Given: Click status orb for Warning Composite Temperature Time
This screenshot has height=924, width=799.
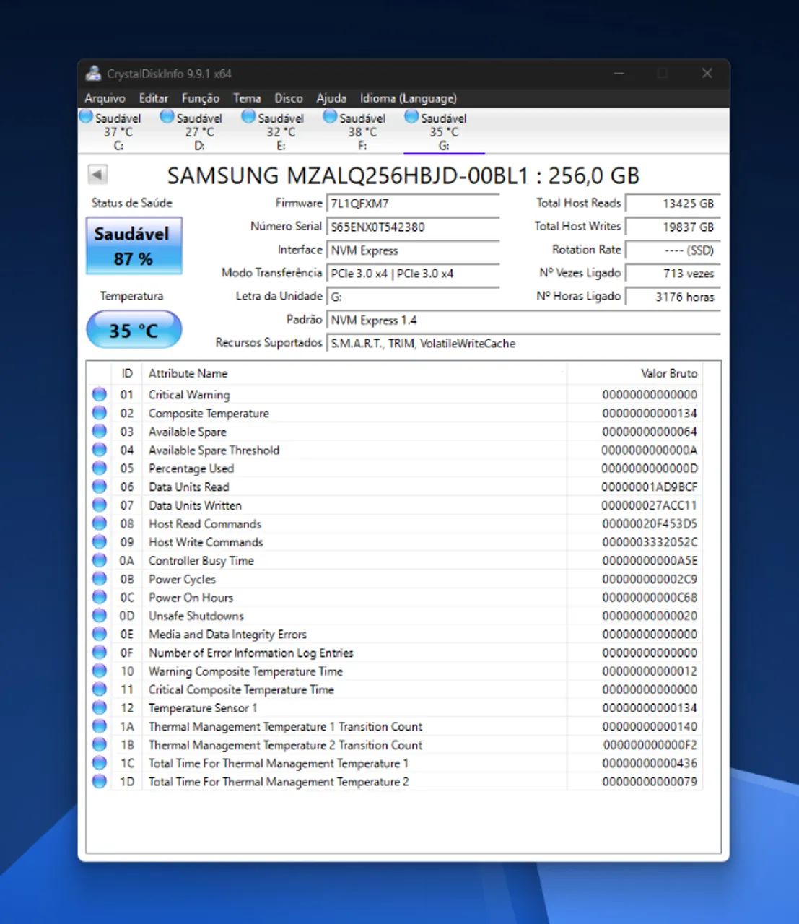Looking at the screenshot, I should tap(100, 671).
